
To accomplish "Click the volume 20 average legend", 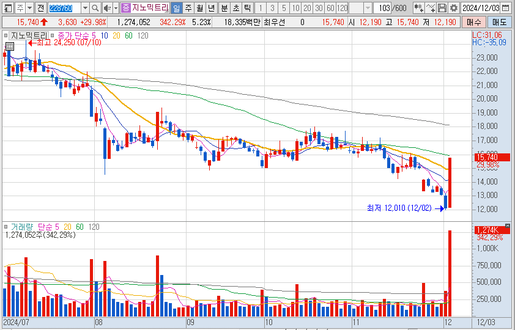I will [67, 227].
